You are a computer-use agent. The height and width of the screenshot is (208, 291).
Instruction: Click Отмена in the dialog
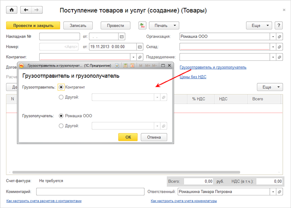154,137
